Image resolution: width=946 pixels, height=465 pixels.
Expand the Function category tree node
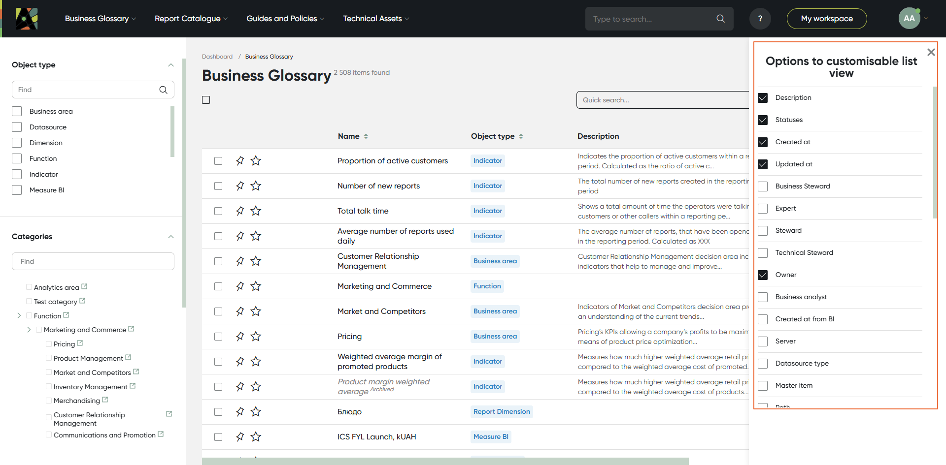[19, 315]
